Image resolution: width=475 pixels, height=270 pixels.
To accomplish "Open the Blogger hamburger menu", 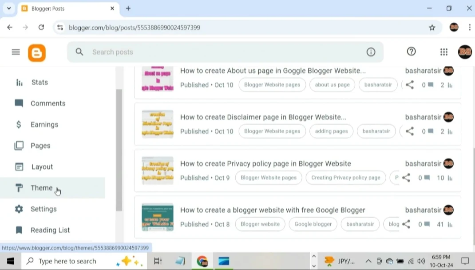I will 16,52.
